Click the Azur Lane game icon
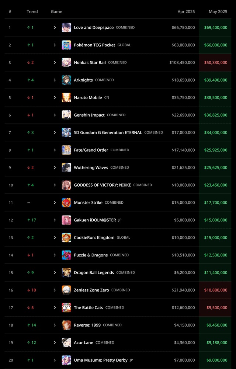 pos(66,342)
